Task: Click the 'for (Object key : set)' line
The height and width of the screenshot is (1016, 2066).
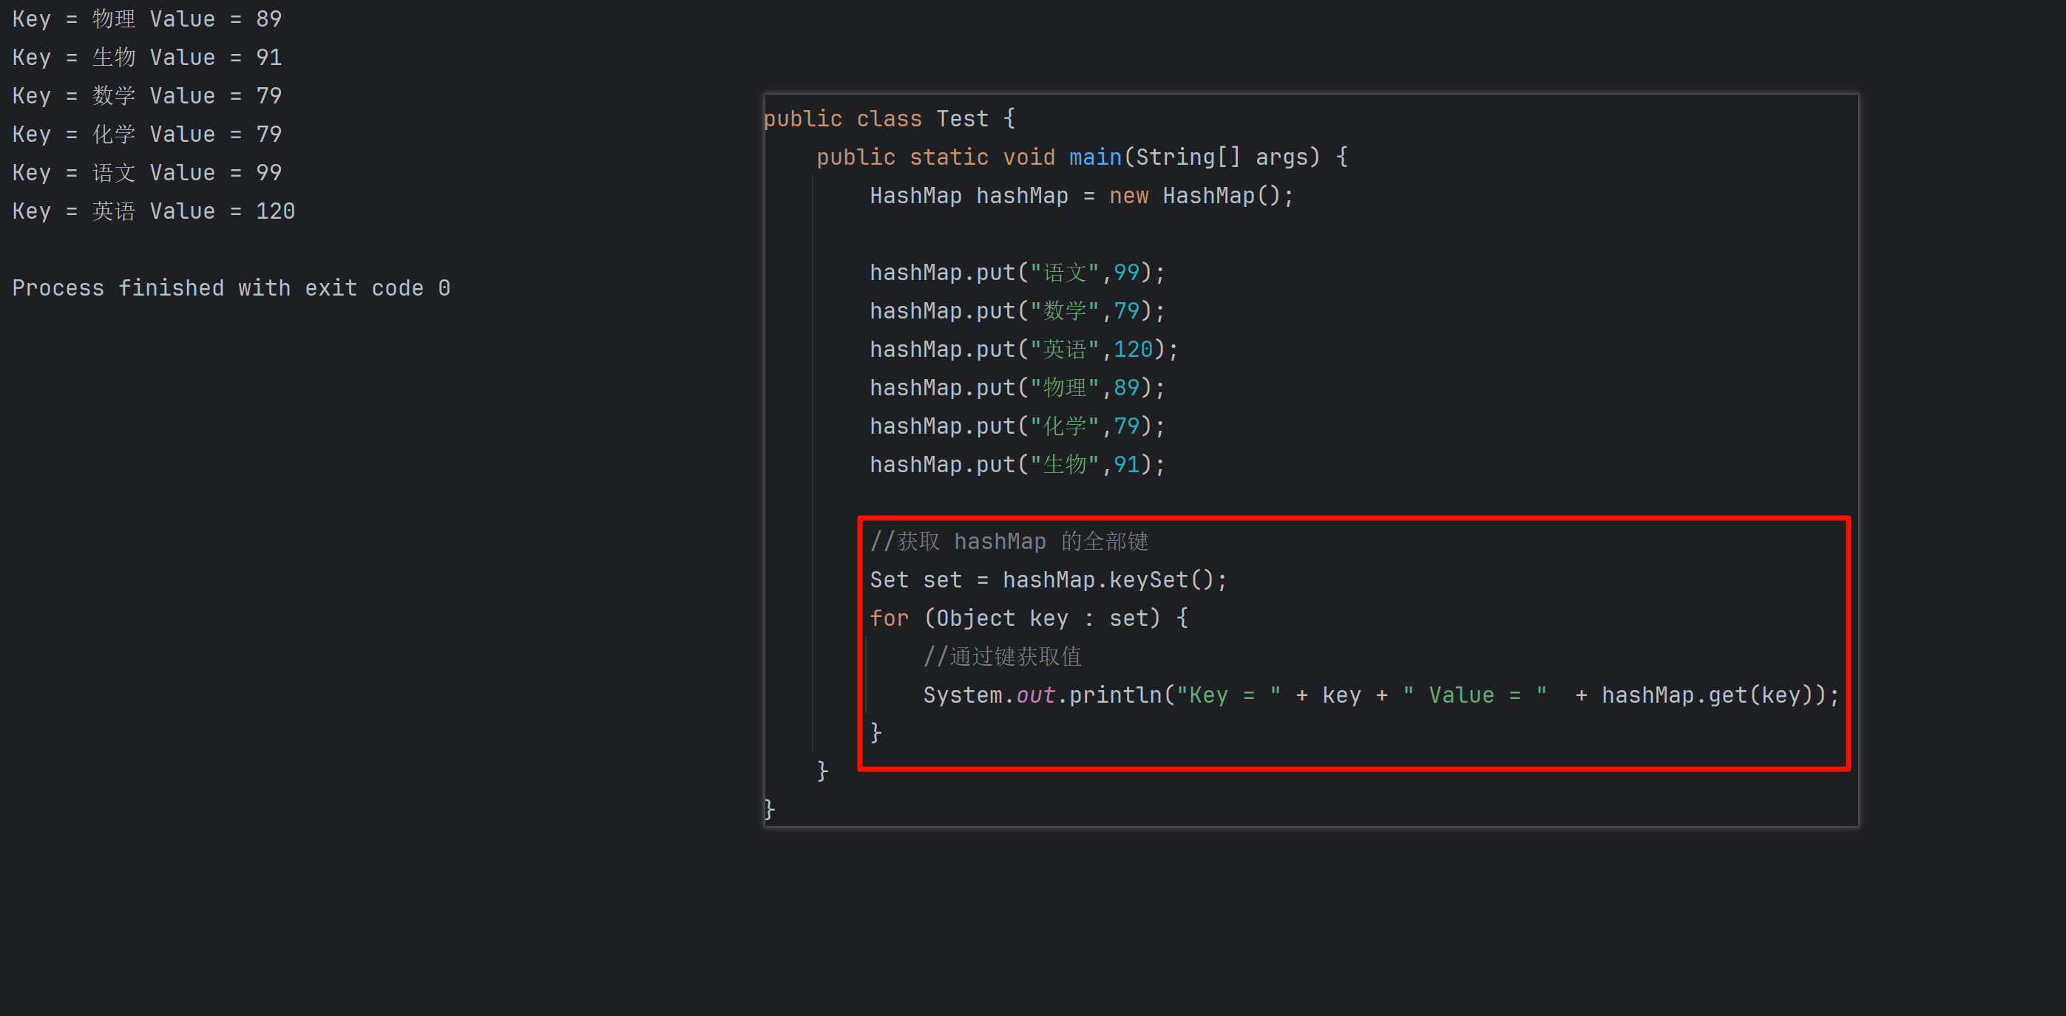Action: (x=1028, y=619)
